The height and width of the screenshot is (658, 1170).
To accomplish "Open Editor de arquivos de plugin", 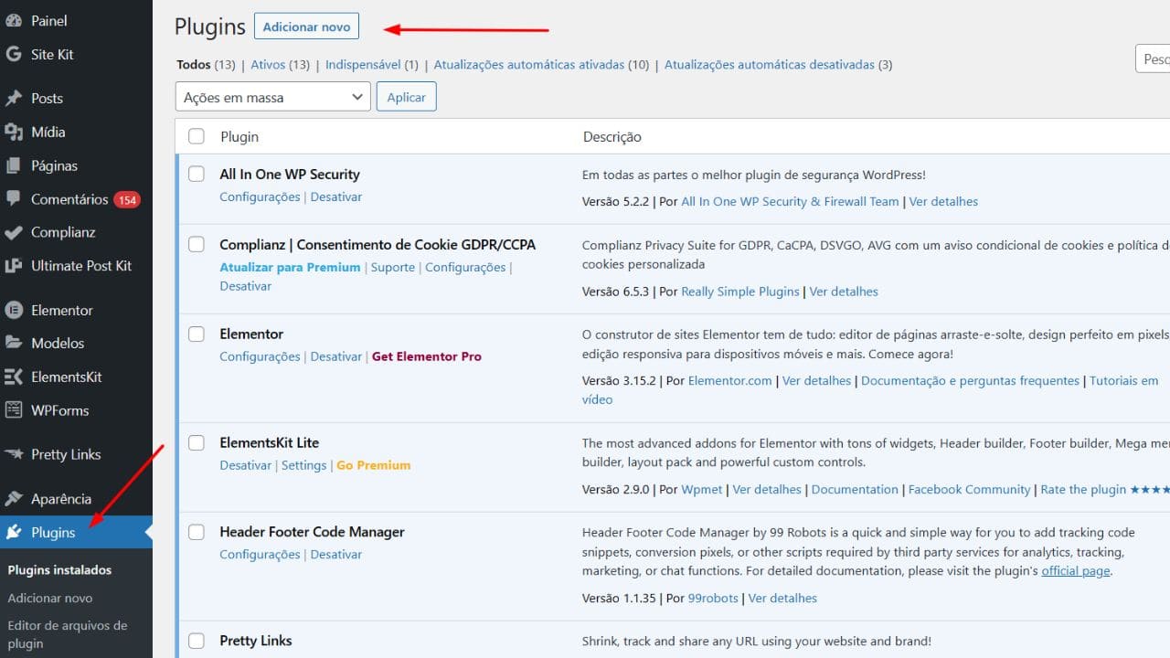I will click(x=68, y=634).
